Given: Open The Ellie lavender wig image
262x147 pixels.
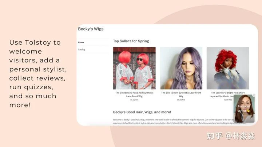Looking at the screenshot, I should (x=181, y=68).
